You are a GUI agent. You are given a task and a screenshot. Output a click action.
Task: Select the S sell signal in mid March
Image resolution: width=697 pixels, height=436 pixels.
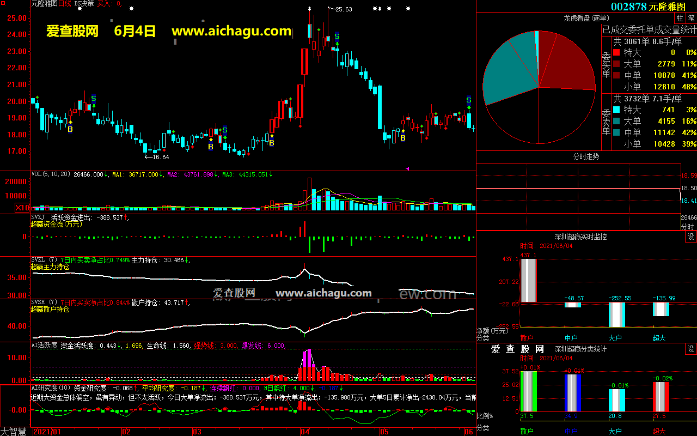click(x=224, y=130)
